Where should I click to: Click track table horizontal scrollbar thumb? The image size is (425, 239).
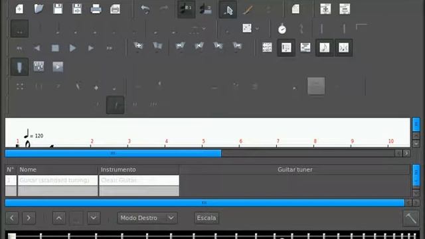[x=205, y=202]
